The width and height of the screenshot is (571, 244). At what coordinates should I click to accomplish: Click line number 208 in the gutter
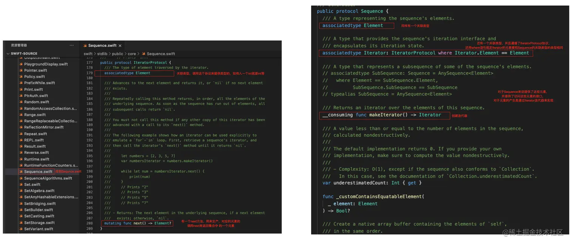pos(89,223)
